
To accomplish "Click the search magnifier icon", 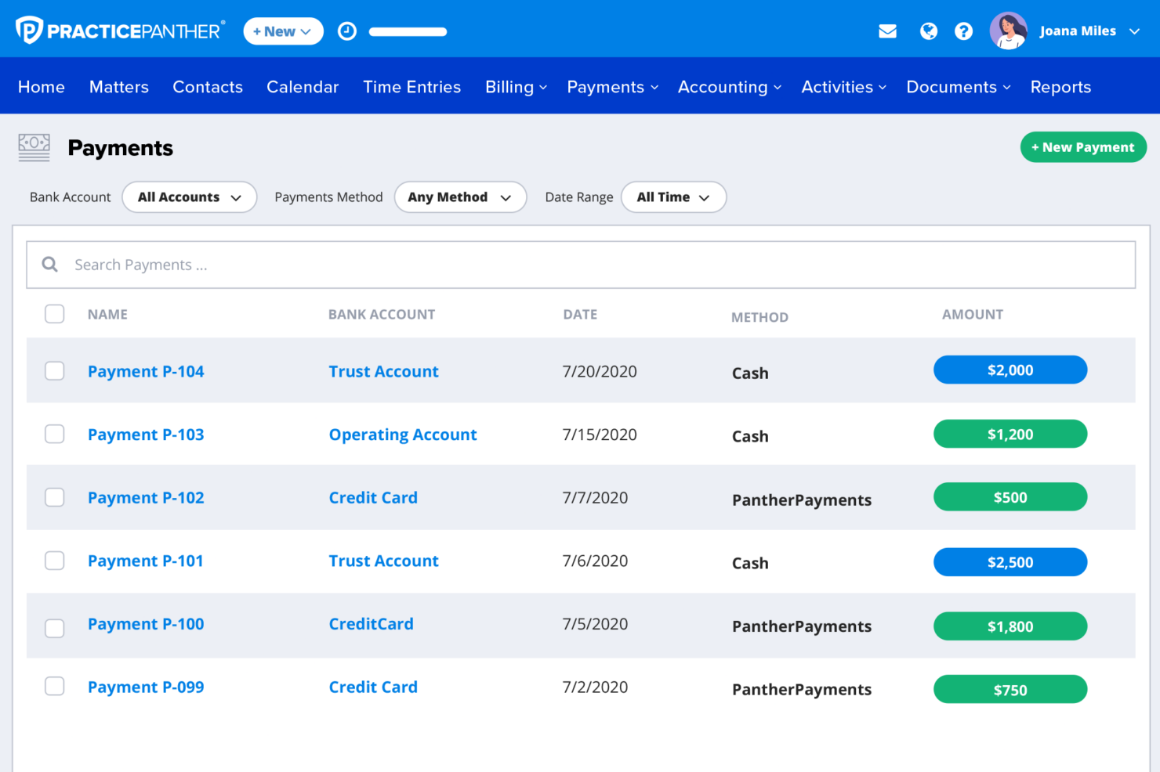I will click(x=50, y=265).
